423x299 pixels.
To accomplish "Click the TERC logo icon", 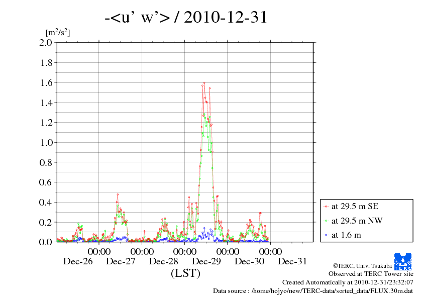I will [x=403, y=261].
